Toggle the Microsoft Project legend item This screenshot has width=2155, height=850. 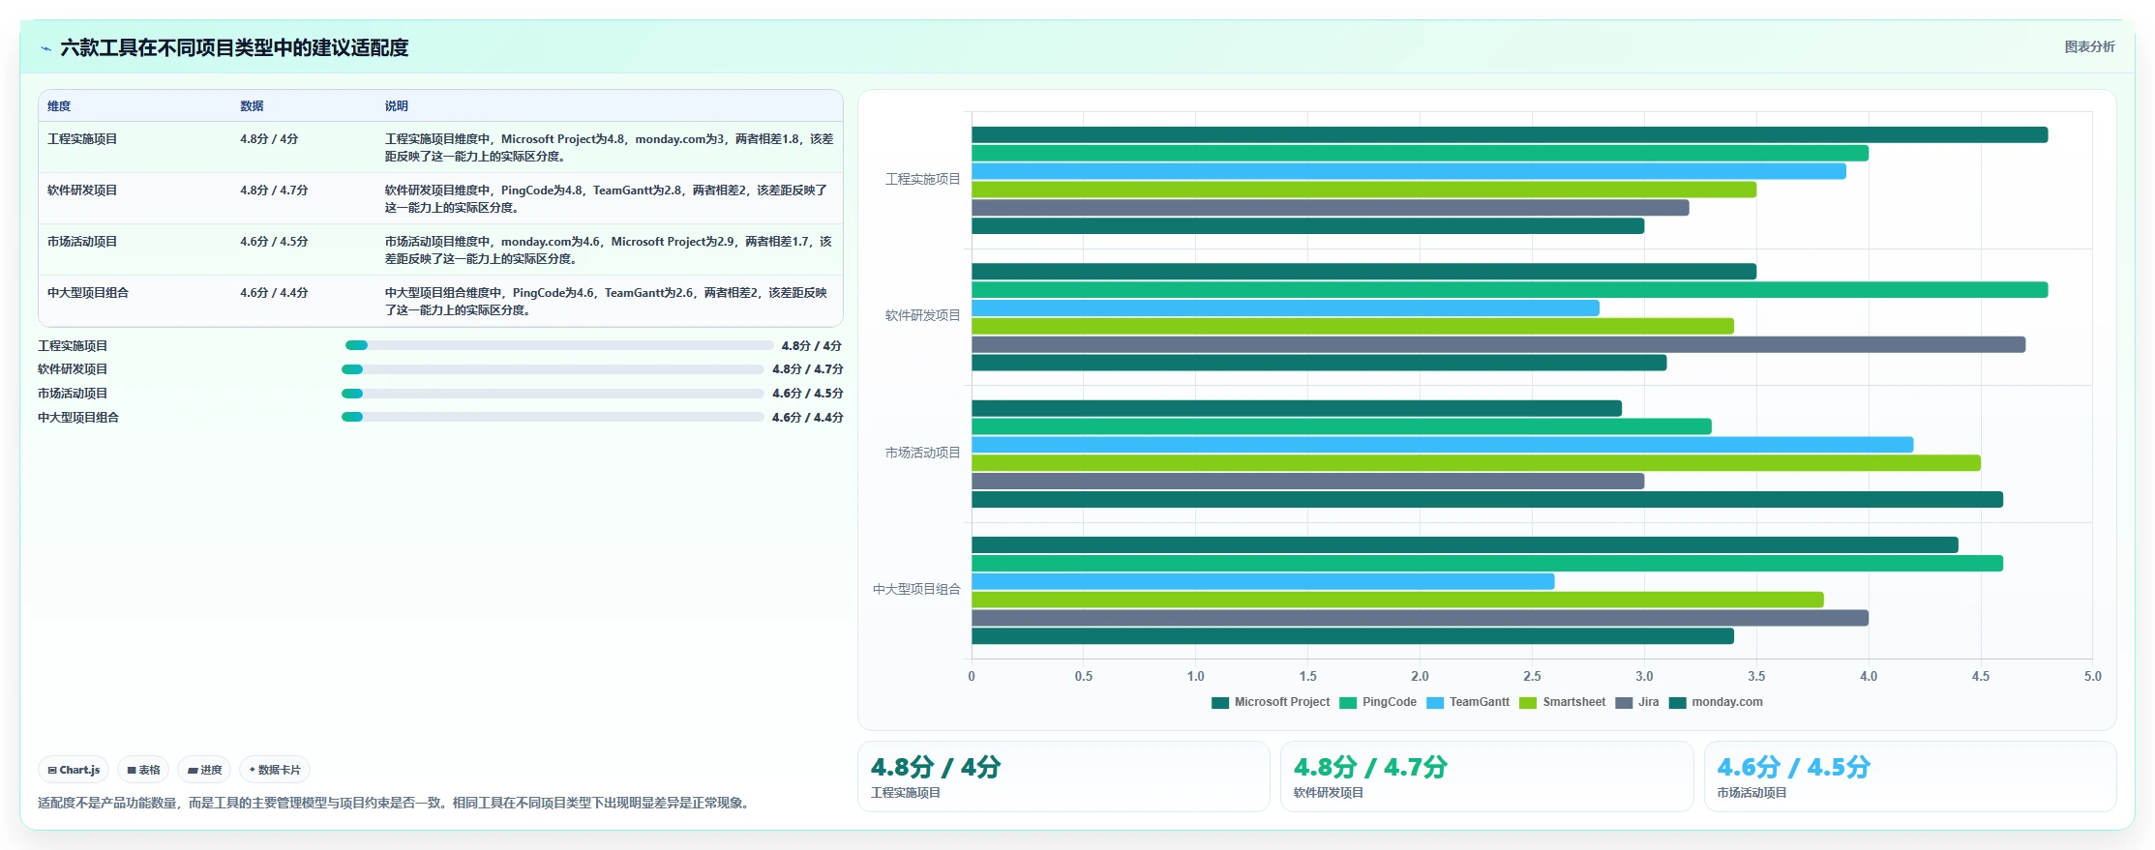(x=1271, y=702)
